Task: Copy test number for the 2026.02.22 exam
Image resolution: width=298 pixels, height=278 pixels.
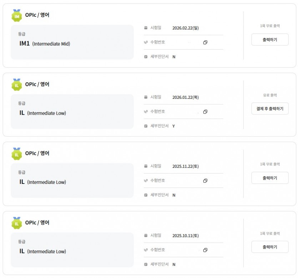Action: 205,42
